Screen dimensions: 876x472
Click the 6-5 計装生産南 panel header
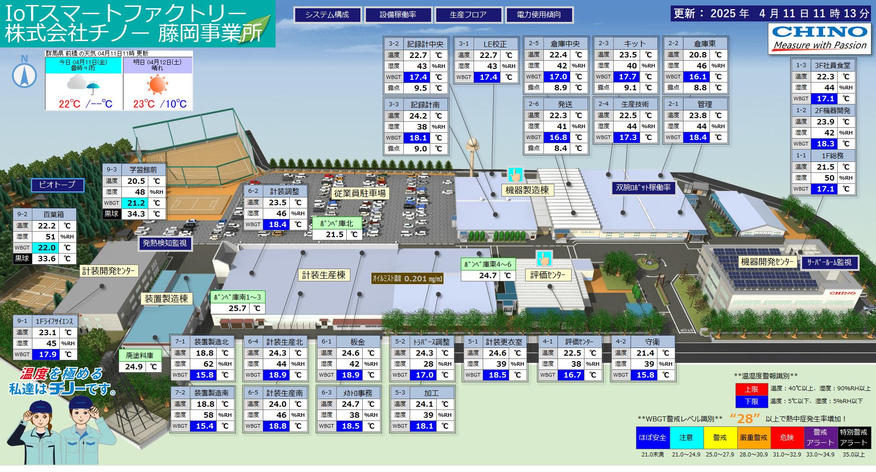point(276,393)
